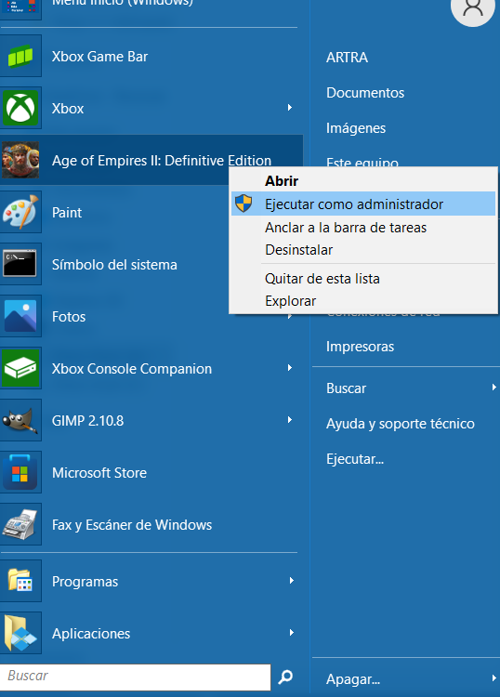The image size is (500, 697).
Task: Expand the Aplicaciones submenu arrow
Action: [x=292, y=633]
